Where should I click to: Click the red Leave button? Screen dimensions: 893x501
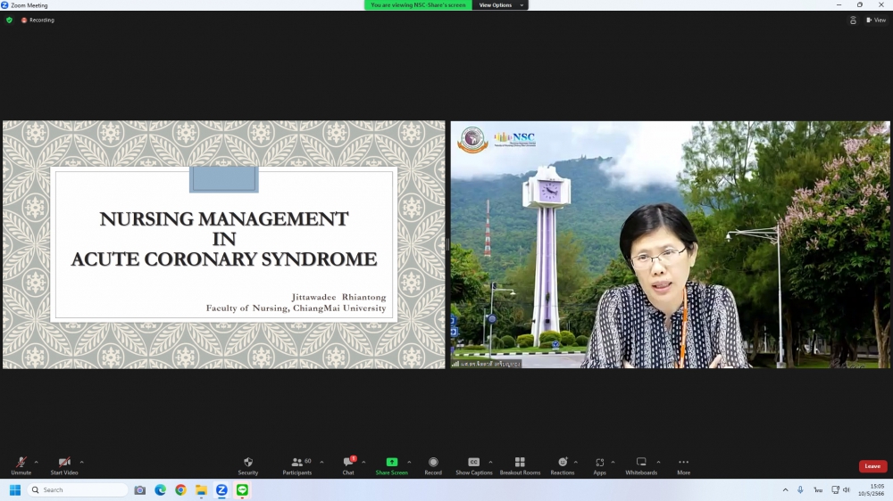point(872,466)
